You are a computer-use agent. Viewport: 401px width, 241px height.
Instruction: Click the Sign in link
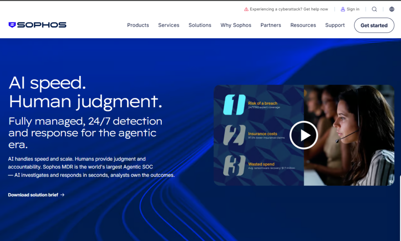(x=353, y=9)
